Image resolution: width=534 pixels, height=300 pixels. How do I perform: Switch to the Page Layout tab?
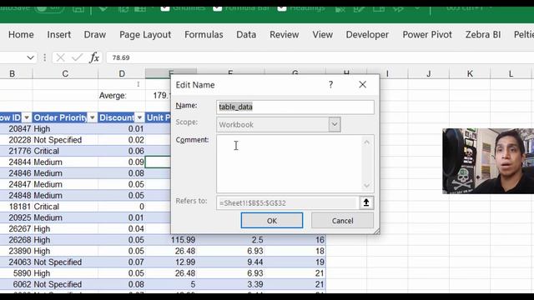tap(145, 34)
